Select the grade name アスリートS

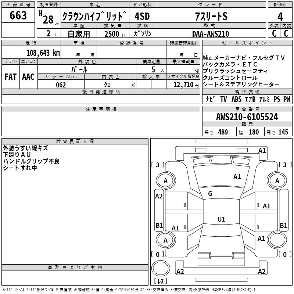pyautogui.click(x=211, y=16)
